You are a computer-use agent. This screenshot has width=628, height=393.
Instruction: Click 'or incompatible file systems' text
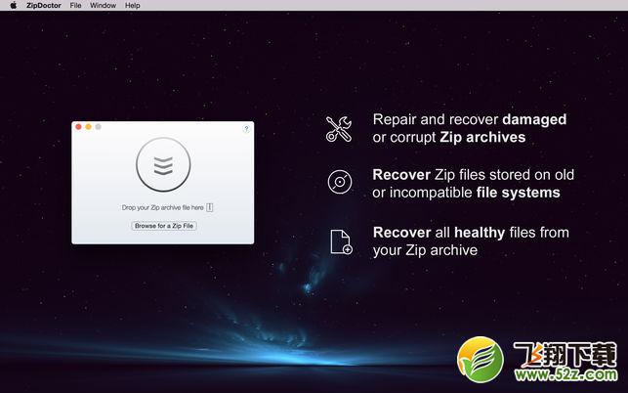466,193
